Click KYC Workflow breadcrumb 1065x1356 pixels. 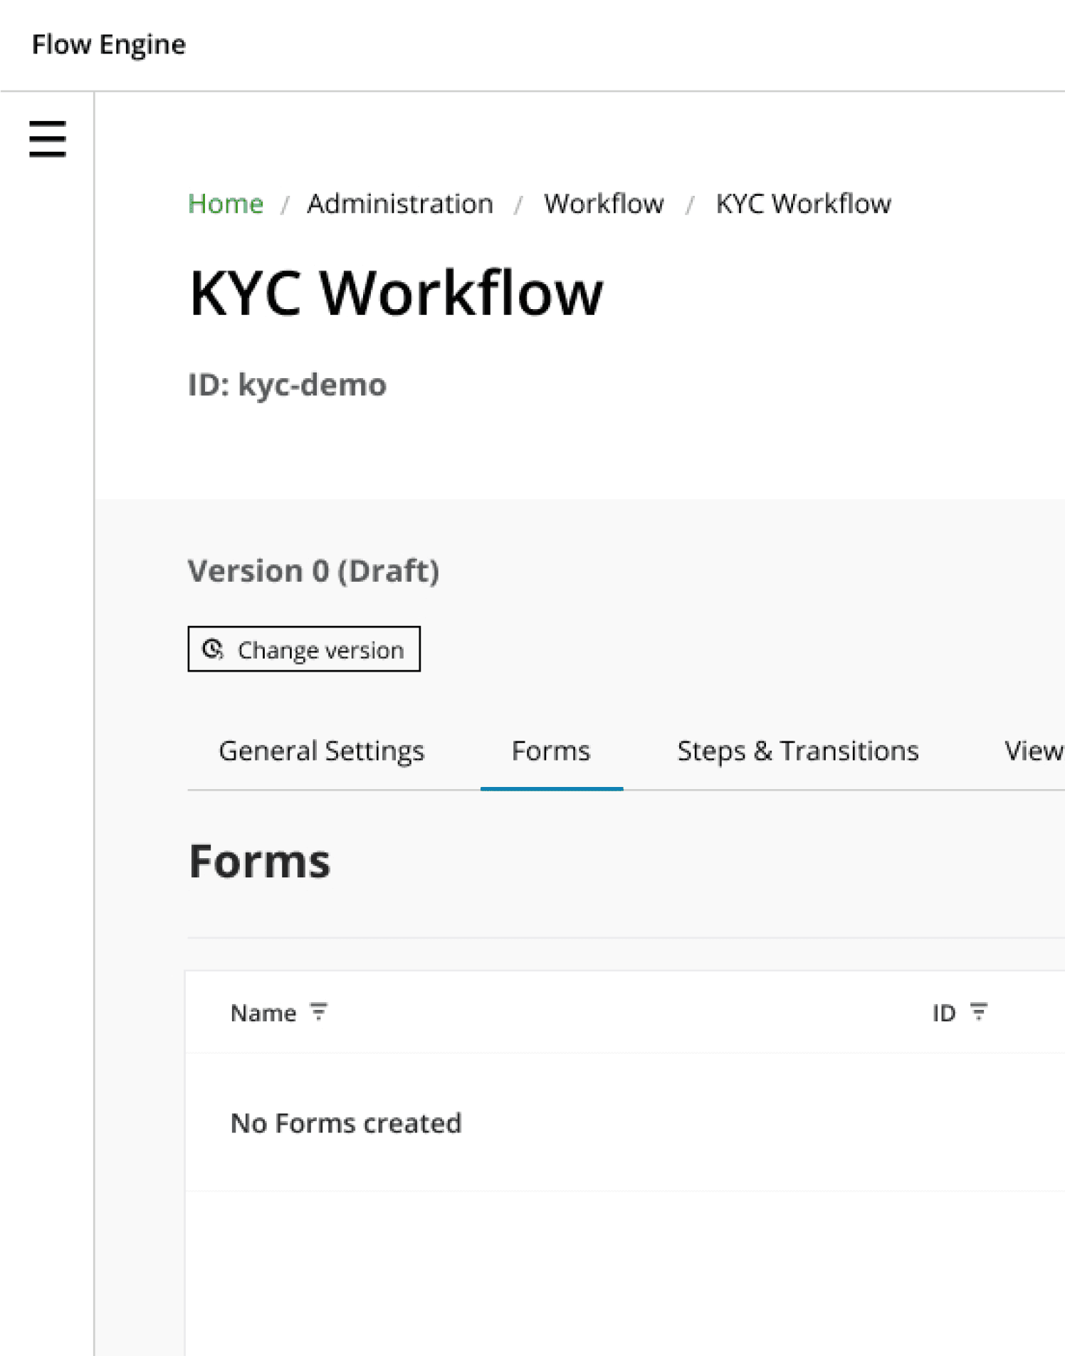coord(803,204)
